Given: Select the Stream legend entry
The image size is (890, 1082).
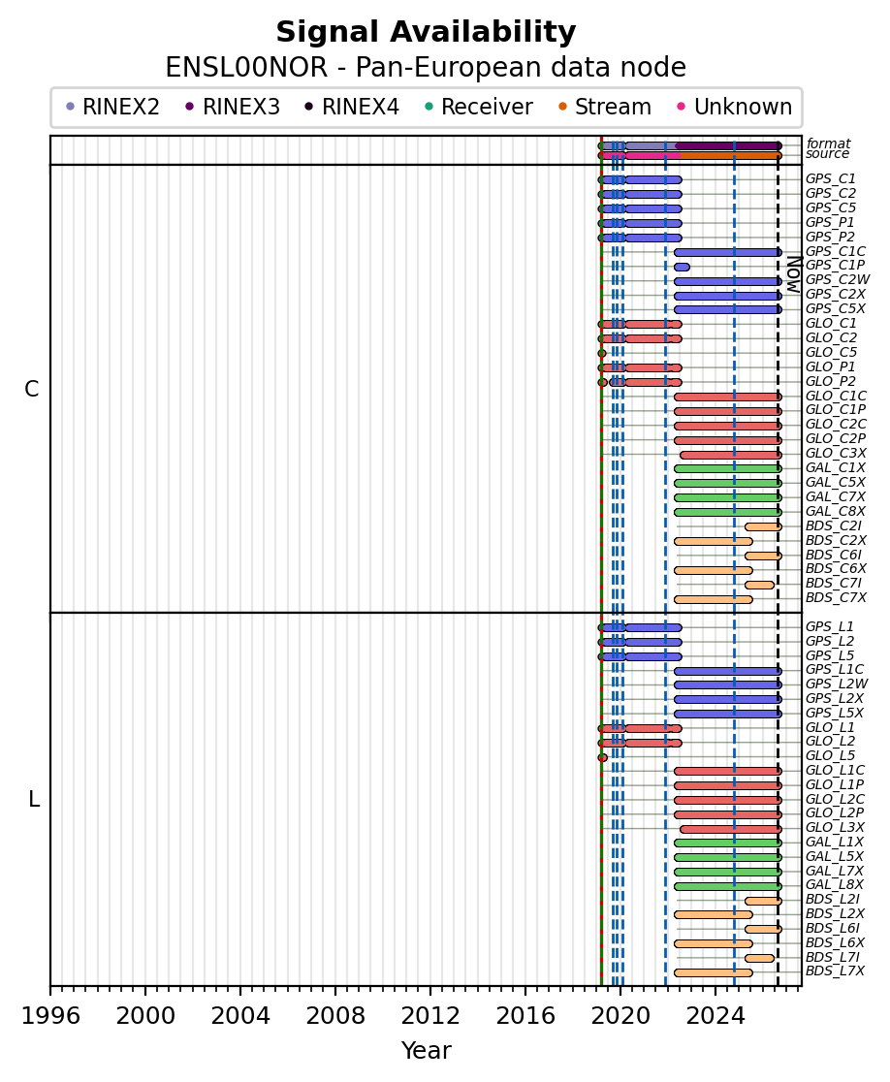Looking at the screenshot, I should pos(604,107).
